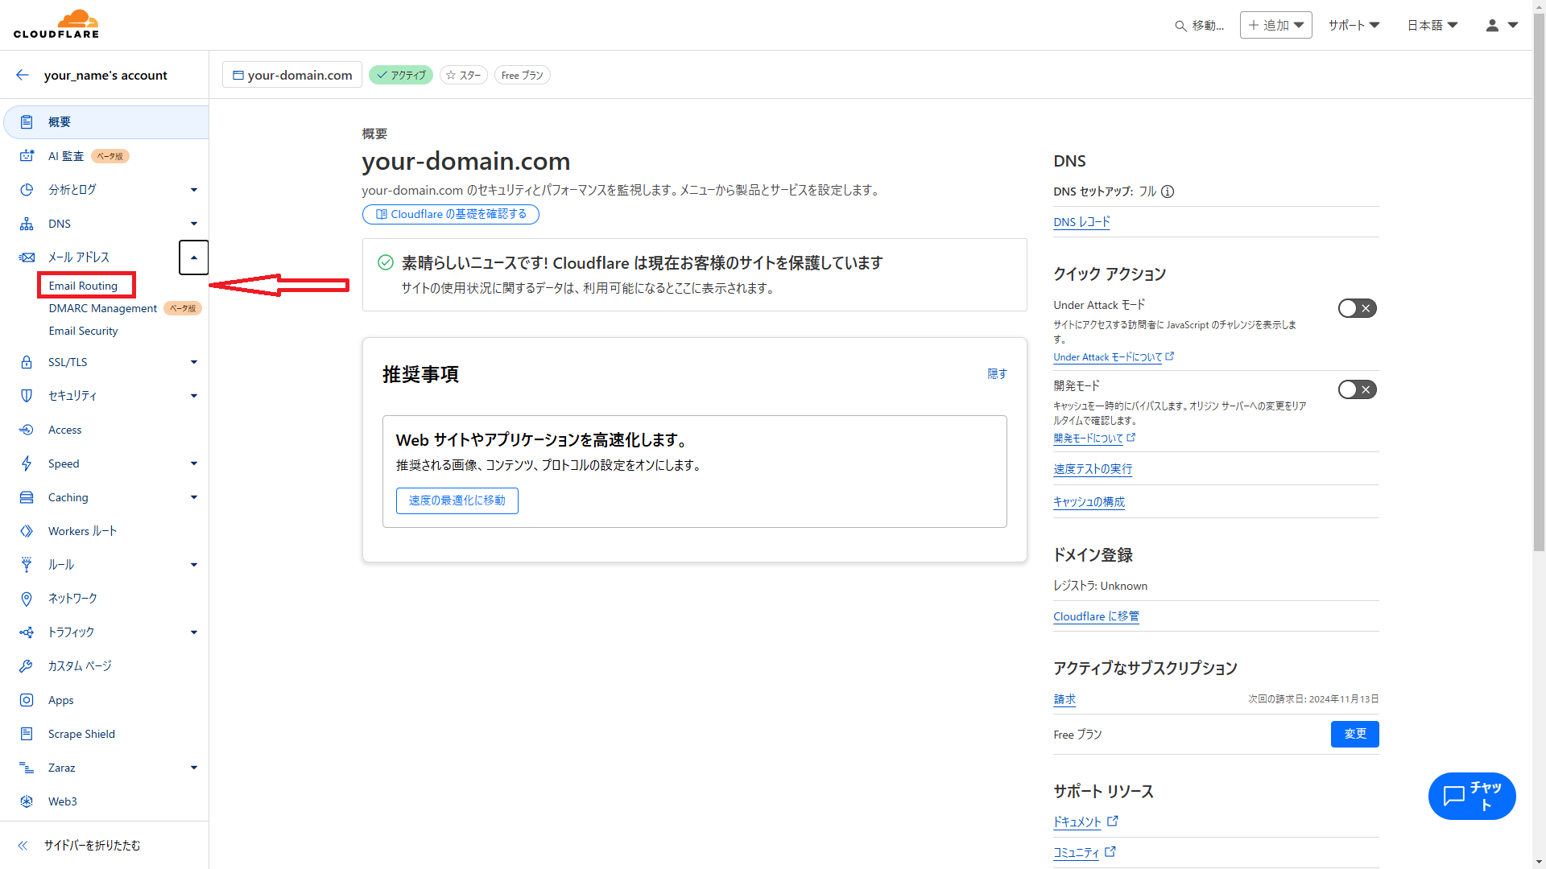The image size is (1546, 869).
Task: Open the account user icon
Action: click(1494, 25)
